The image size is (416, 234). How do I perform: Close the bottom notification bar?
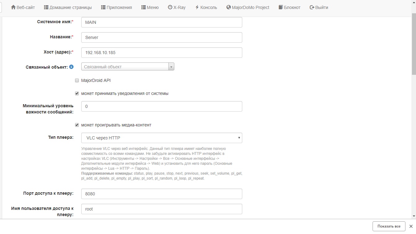pos(411,226)
